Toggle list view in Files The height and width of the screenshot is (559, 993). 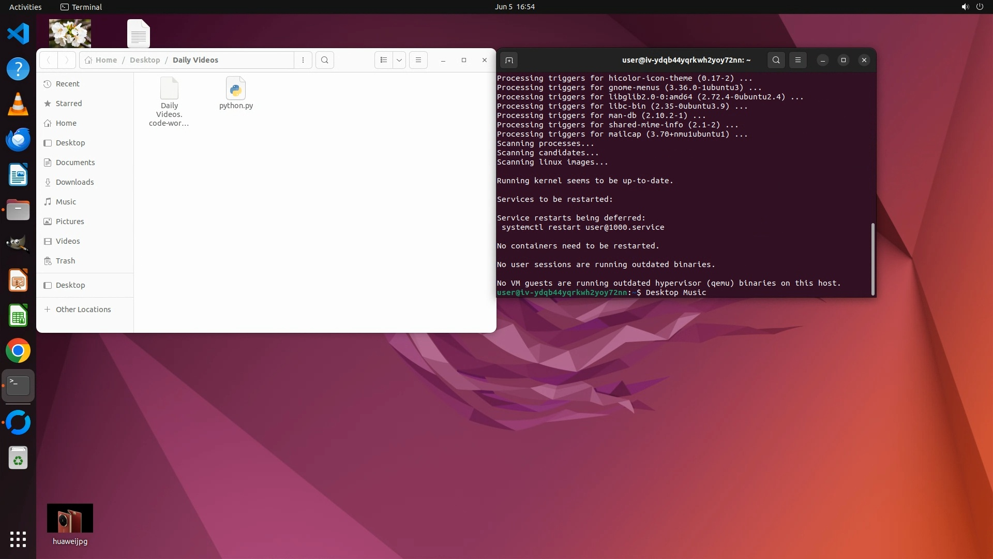click(x=383, y=60)
